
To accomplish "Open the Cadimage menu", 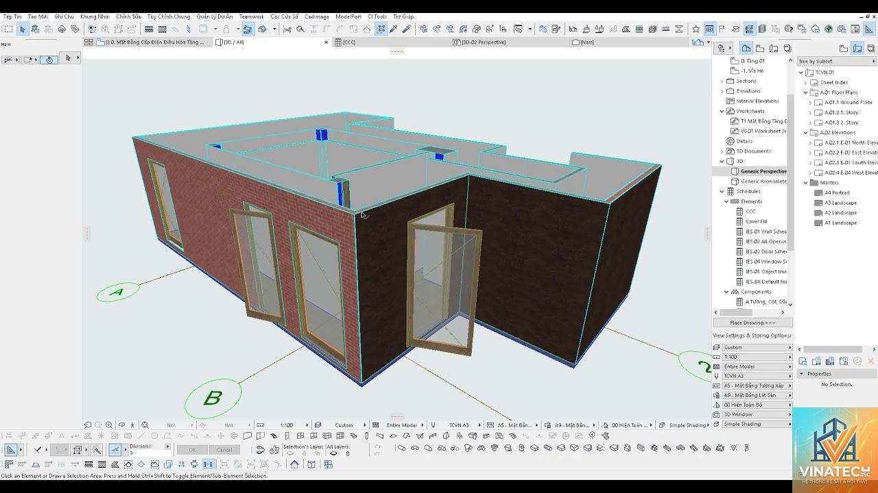I will (x=316, y=16).
